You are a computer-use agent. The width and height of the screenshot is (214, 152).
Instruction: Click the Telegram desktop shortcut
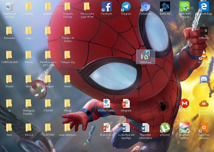[126, 7]
